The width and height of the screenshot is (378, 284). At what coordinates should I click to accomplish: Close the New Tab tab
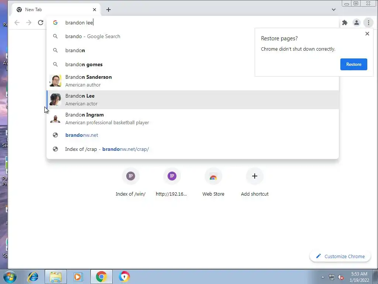click(94, 10)
